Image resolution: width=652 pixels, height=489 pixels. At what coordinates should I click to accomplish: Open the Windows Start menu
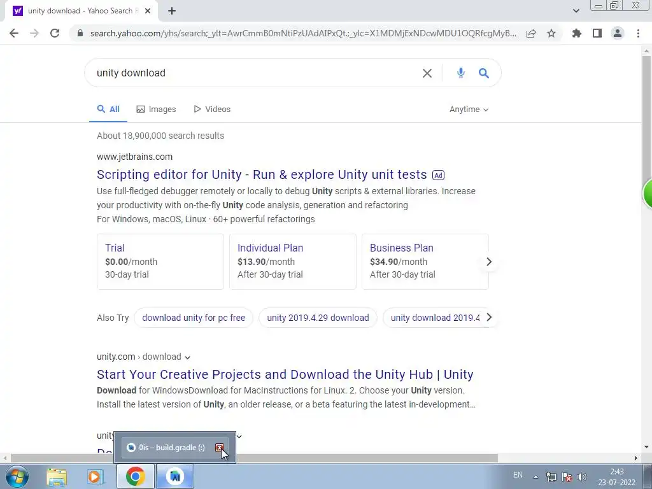click(17, 476)
